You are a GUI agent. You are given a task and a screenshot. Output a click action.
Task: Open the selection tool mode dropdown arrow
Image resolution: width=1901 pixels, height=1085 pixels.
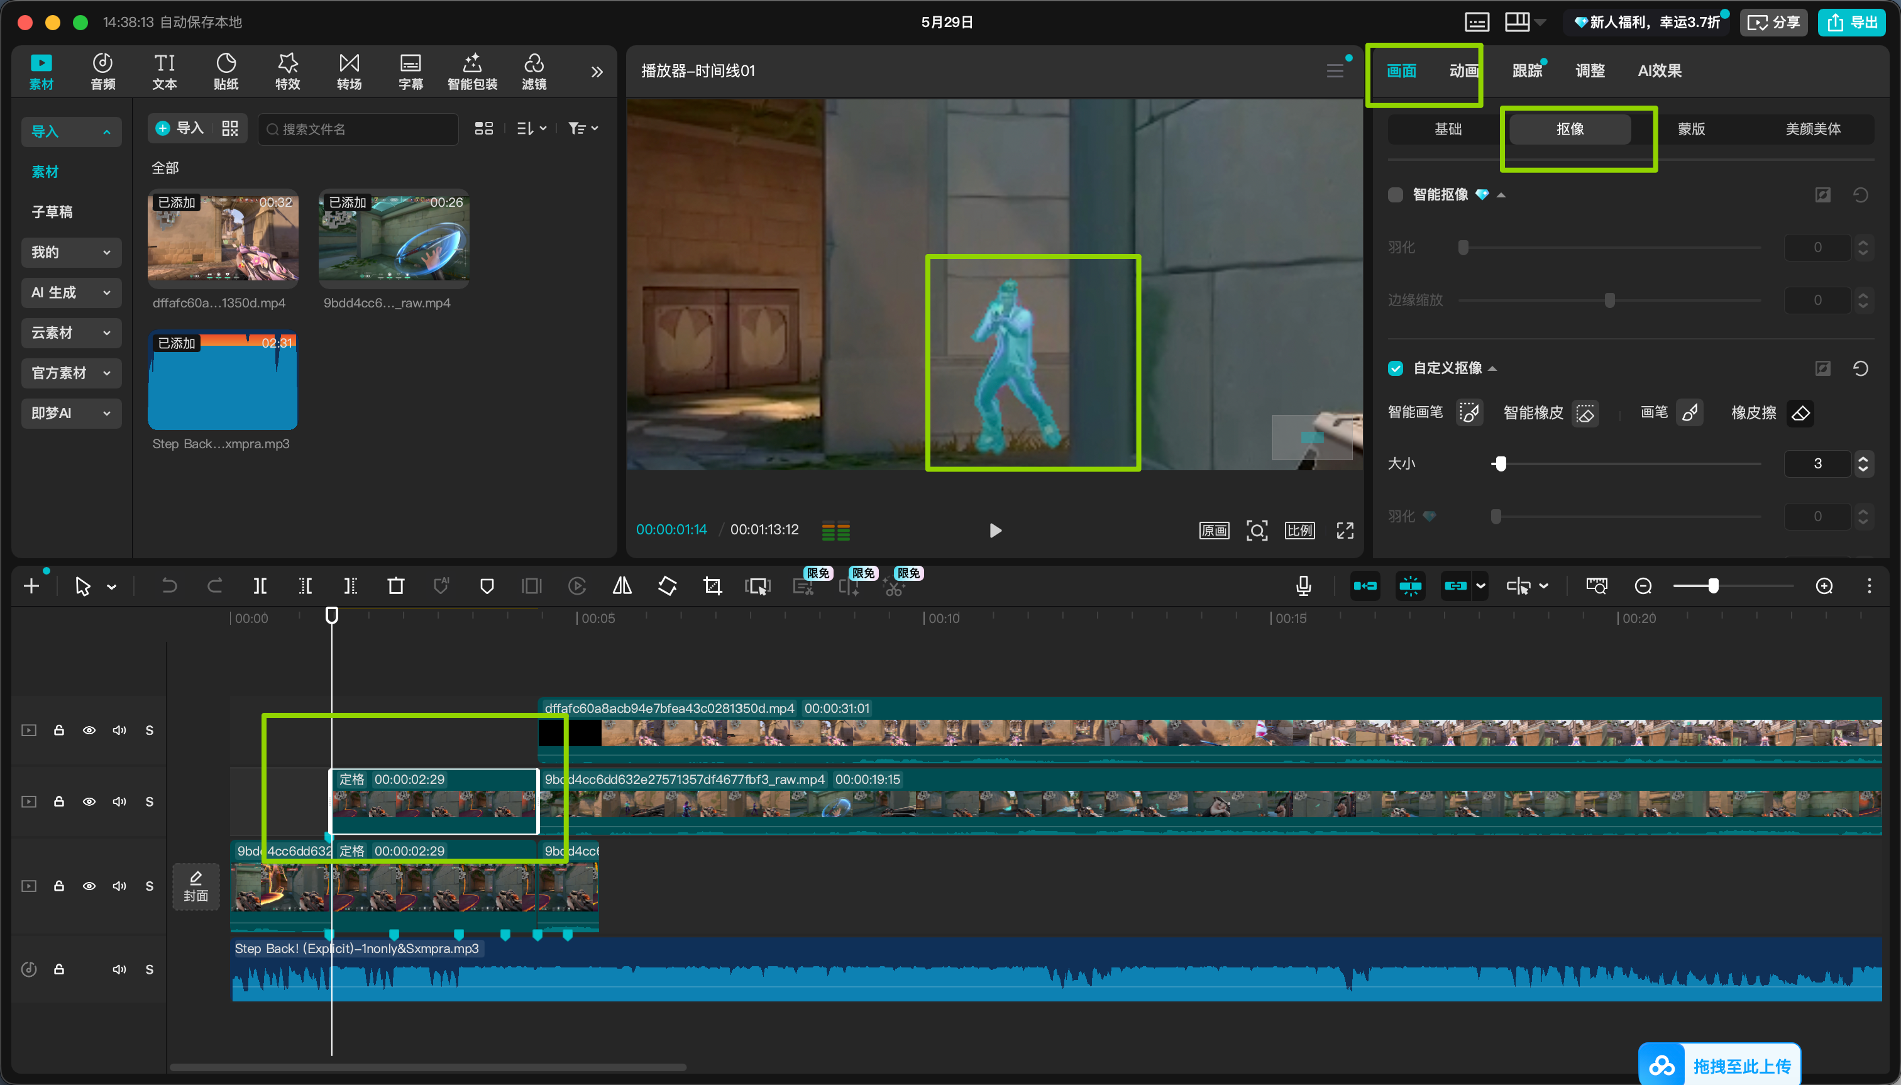[112, 587]
